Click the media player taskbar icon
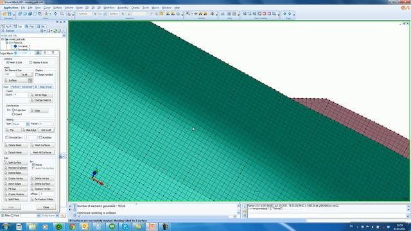This screenshot has width=411, height=231. click(x=45, y=227)
